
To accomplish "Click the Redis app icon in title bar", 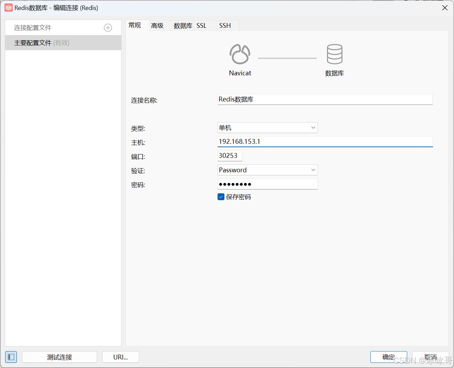I will tap(9, 8).
